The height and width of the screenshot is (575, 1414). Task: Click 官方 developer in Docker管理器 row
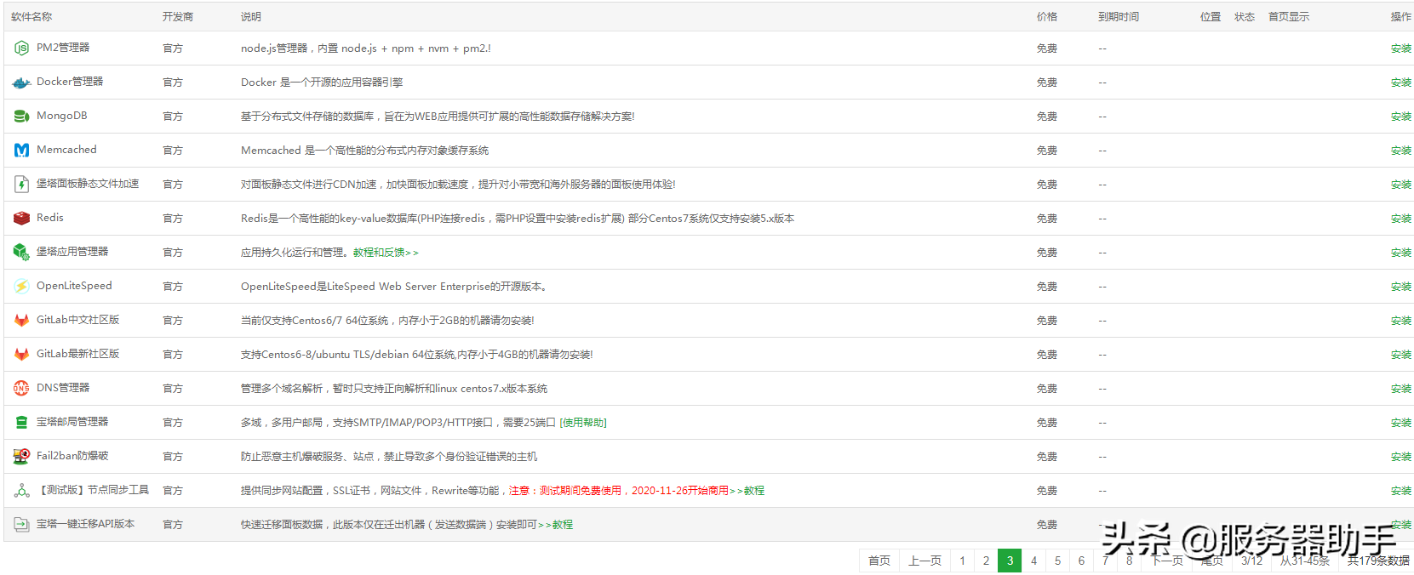(173, 83)
